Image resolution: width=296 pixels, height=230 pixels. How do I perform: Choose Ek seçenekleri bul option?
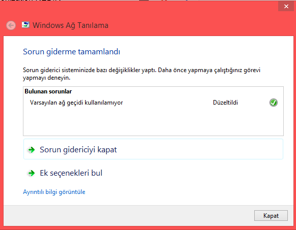point(153,173)
